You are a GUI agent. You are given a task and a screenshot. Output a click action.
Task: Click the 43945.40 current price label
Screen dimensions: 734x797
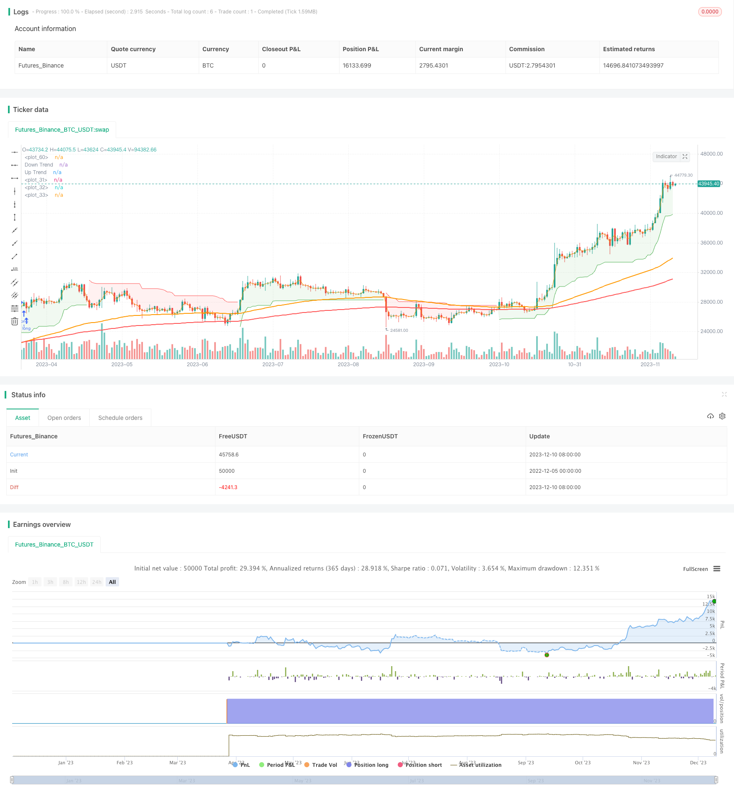[x=709, y=184]
